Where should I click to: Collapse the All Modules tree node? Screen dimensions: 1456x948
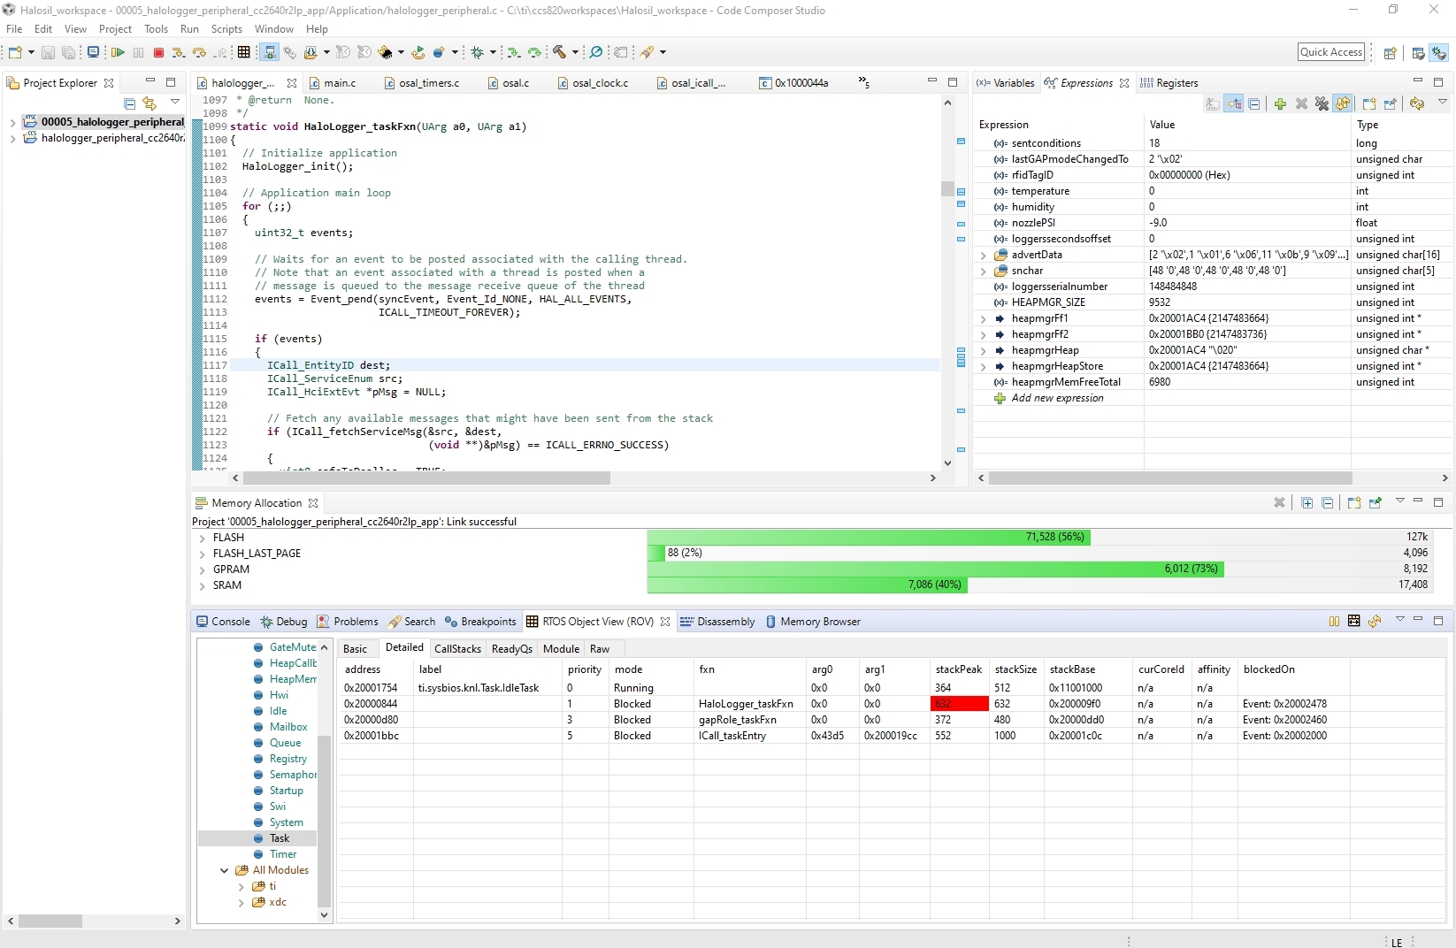pyautogui.click(x=225, y=870)
